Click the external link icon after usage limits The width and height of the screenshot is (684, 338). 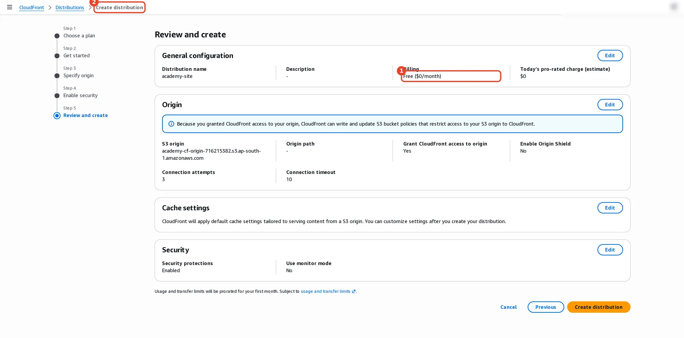coord(354,291)
